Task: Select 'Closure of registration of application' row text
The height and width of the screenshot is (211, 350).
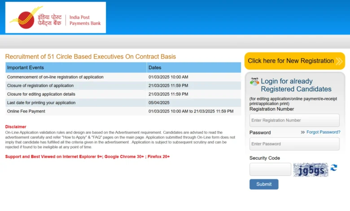Action: 40,85
